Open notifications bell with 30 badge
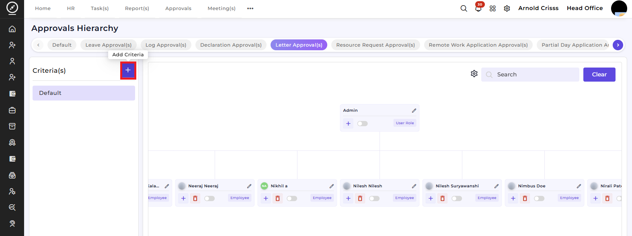 tap(478, 8)
